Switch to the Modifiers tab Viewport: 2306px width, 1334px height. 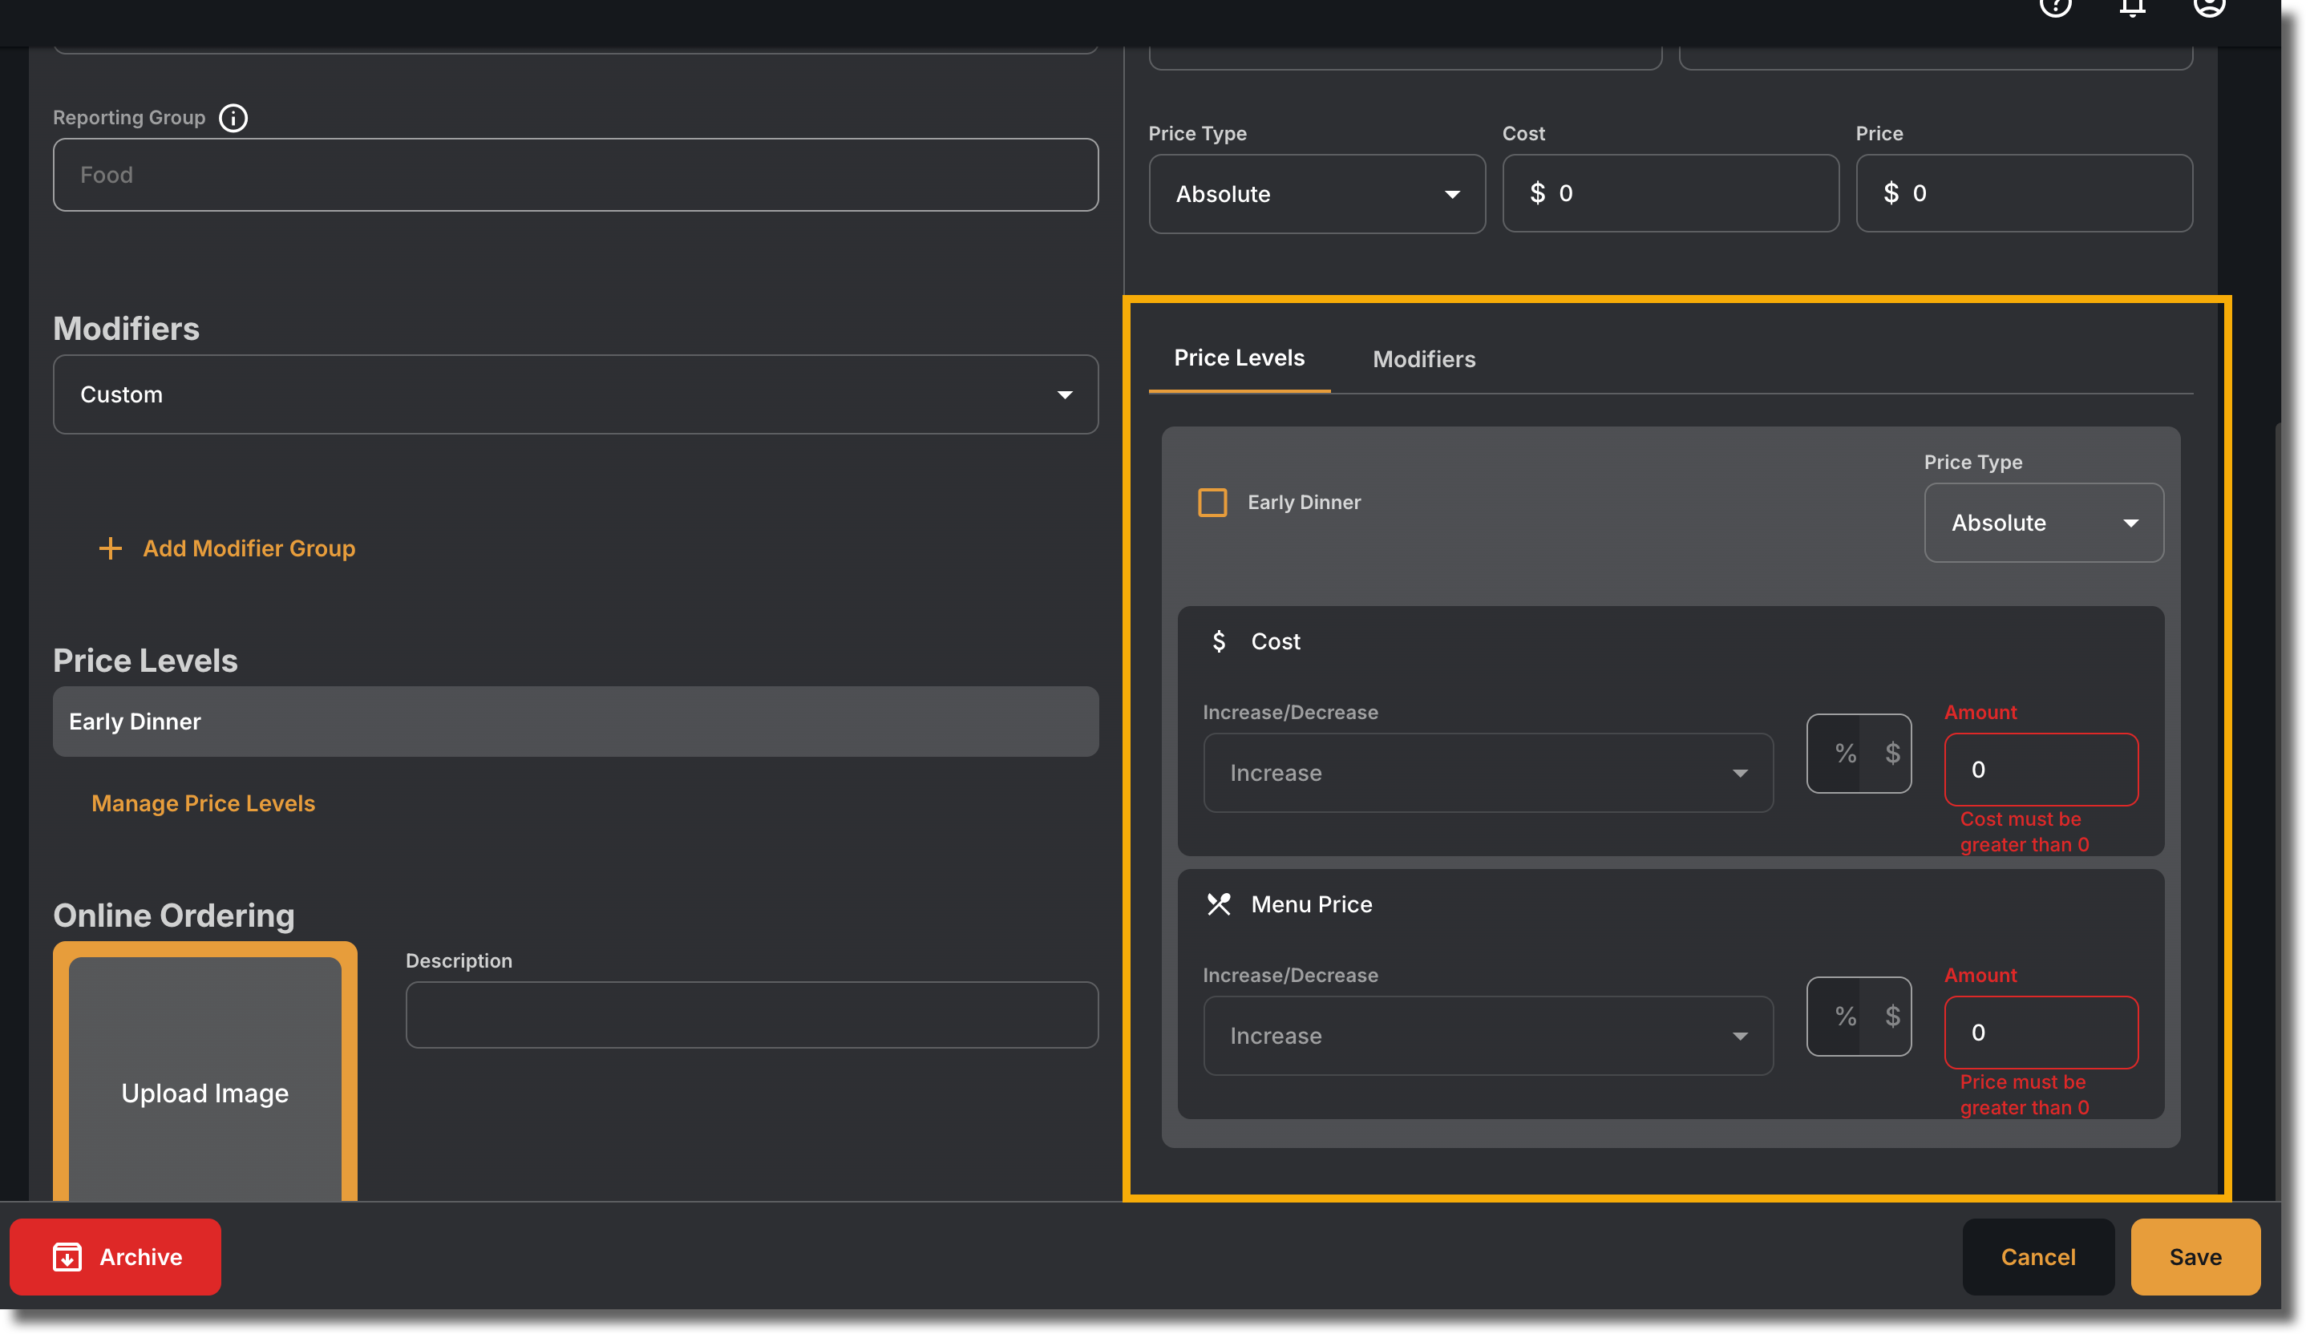point(1424,358)
